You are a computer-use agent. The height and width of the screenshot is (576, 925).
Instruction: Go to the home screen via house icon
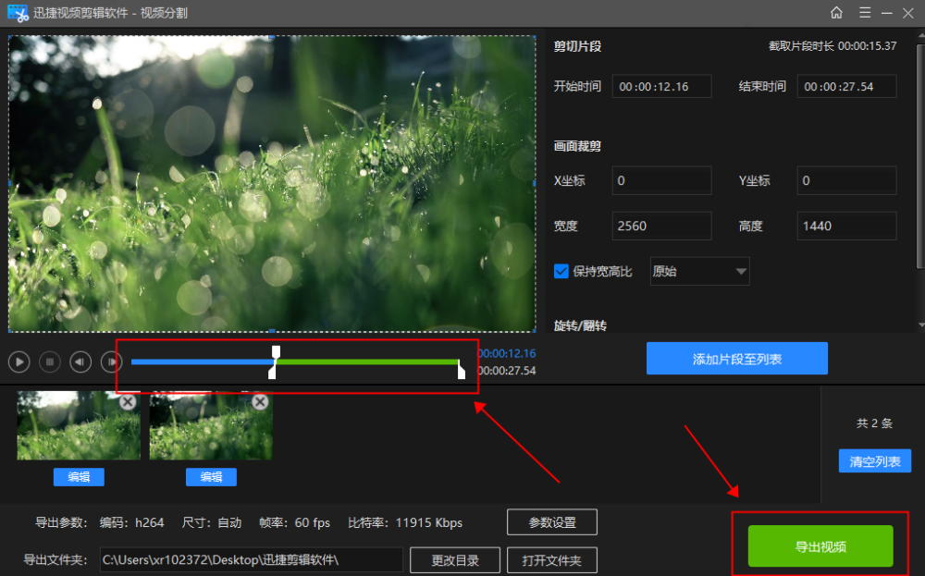[836, 12]
